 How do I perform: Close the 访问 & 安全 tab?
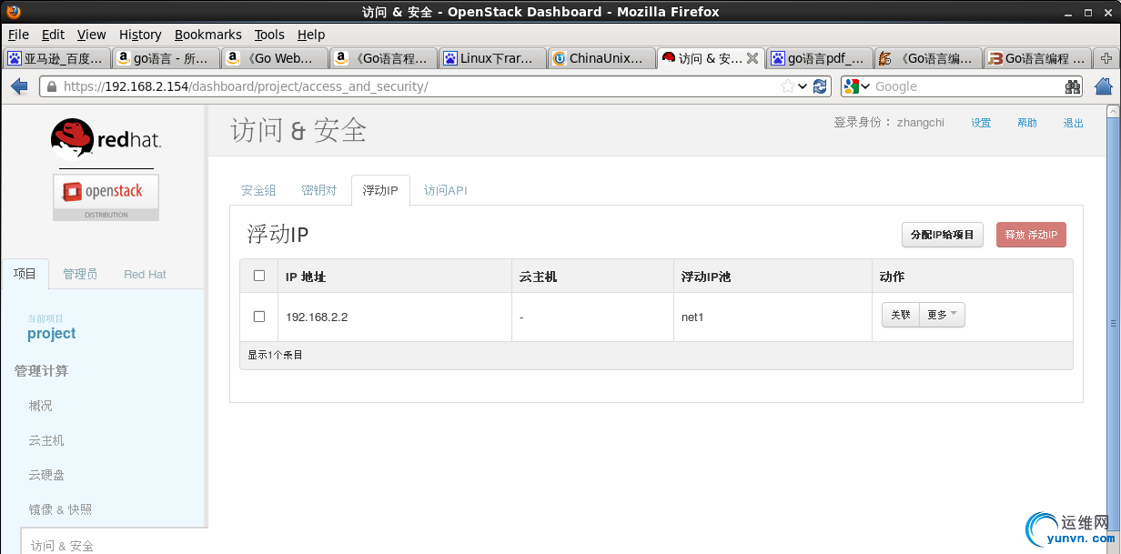752,58
